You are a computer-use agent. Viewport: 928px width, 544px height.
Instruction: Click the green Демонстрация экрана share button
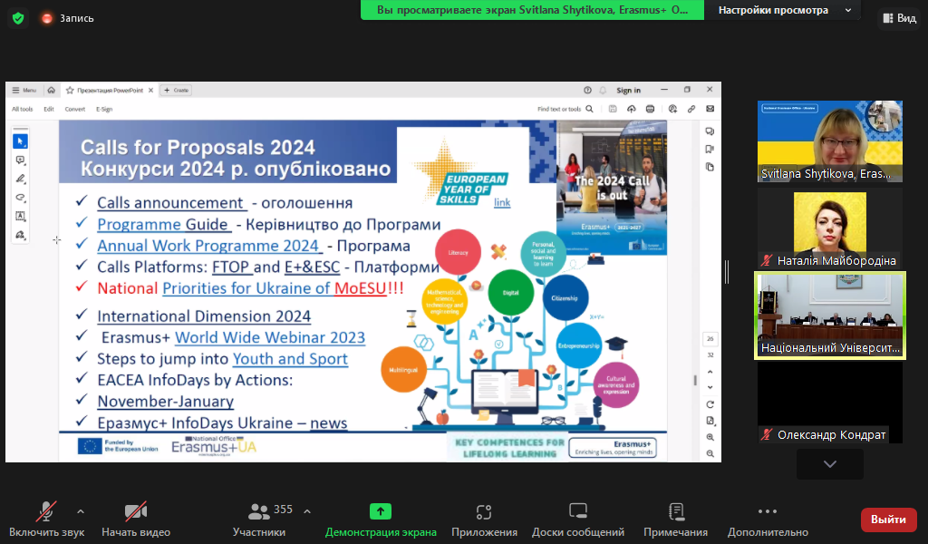(x=381, y=520)
